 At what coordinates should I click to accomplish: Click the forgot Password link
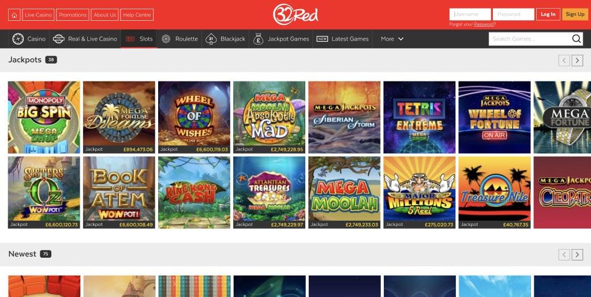coord(484,24)
